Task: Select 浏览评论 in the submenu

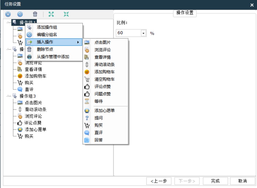Action: point(106,50)
